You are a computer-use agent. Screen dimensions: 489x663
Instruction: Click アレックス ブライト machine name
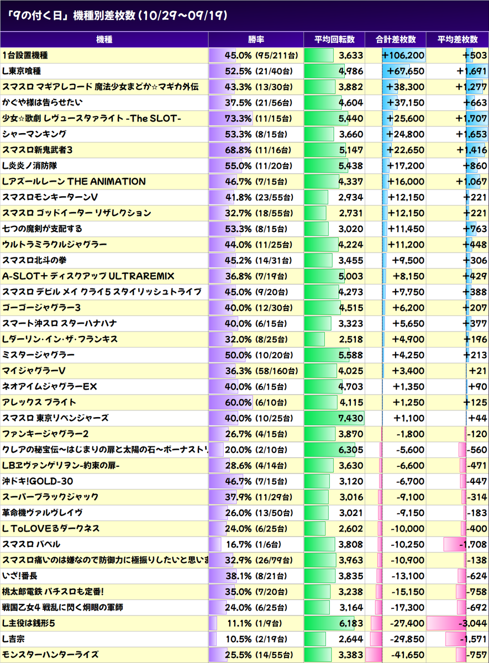tap(39, 402)
